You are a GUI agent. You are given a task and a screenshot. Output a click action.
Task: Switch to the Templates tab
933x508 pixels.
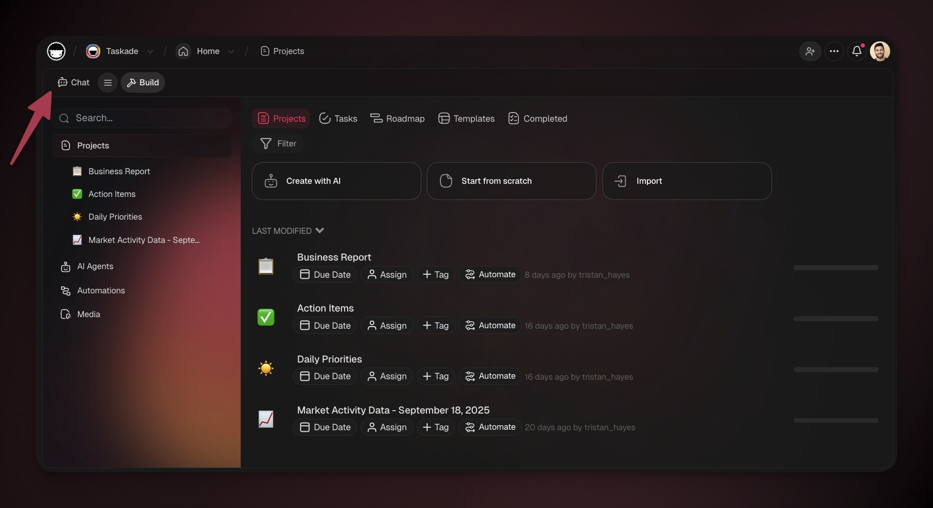[466, 119]
